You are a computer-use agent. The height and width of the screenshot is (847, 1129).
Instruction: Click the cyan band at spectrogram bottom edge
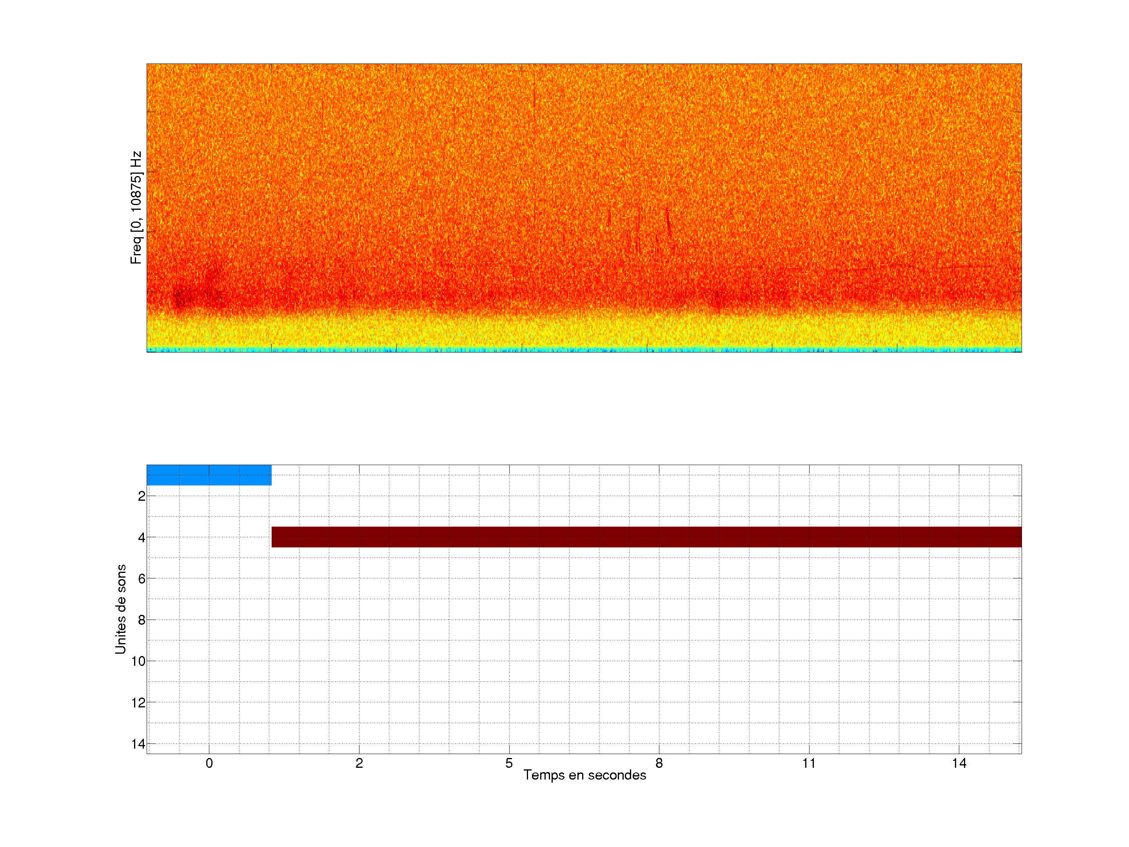coord(584,350)
